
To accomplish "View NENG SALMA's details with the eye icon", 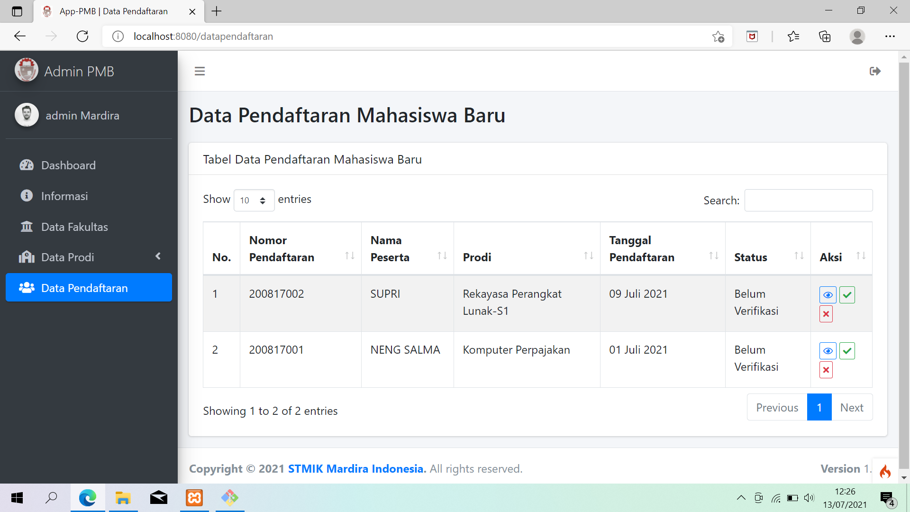I will [x=828, y=351].
